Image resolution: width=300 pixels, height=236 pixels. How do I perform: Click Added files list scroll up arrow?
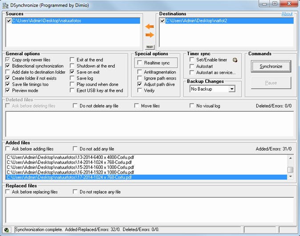tap(291, 158)
